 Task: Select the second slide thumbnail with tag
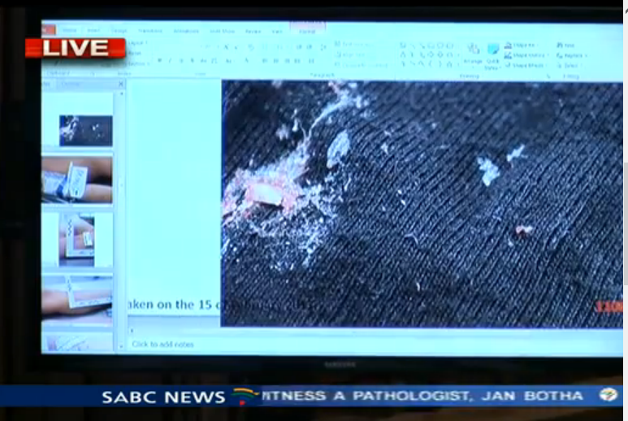(x=79, y=180)
